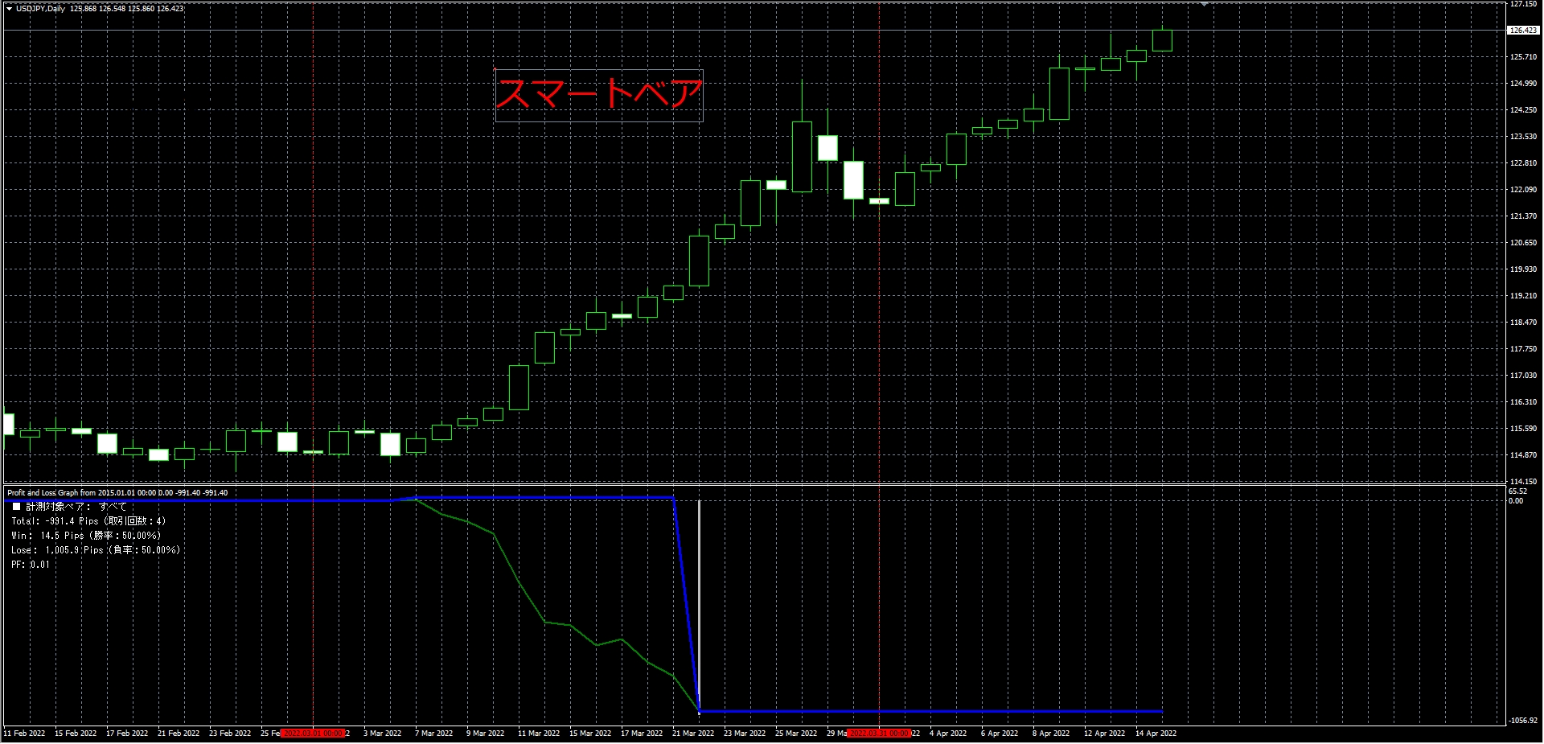Click the red 2022.03.01 00:00 date marker
This screenshot has width=1544, height=744.
tap(314, 734)
